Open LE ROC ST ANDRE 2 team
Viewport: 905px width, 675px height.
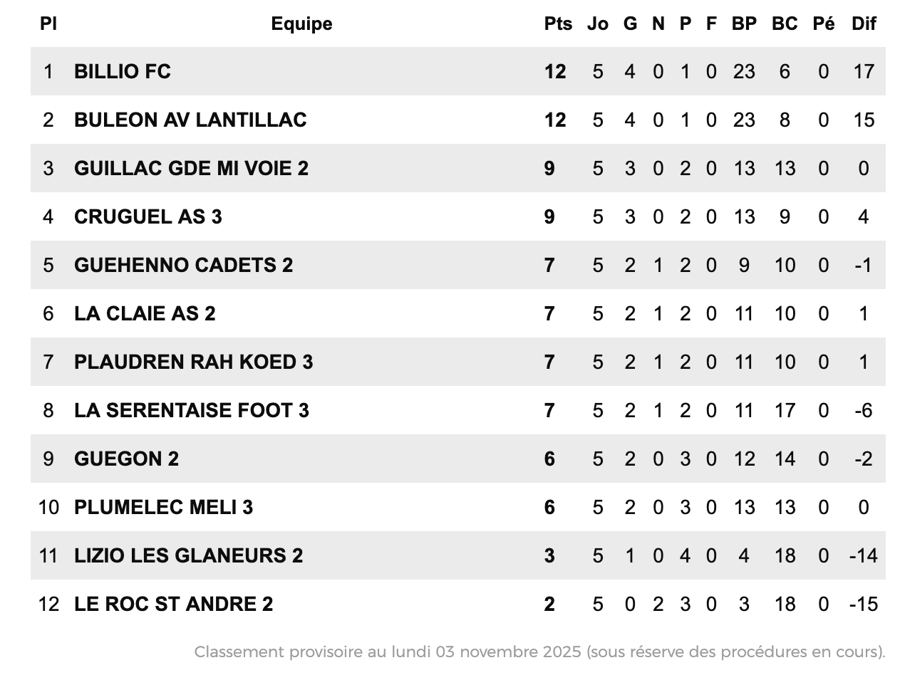(x=173, y=604)
